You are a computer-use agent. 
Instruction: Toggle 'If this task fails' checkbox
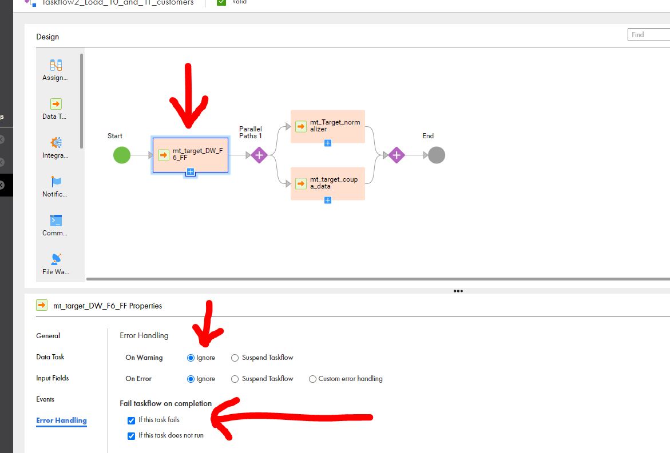point(131,420)
